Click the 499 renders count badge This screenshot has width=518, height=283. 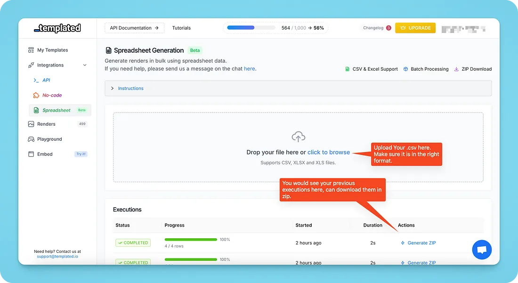(82, 124)
